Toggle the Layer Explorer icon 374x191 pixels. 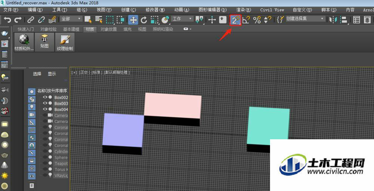coord(367,20)
